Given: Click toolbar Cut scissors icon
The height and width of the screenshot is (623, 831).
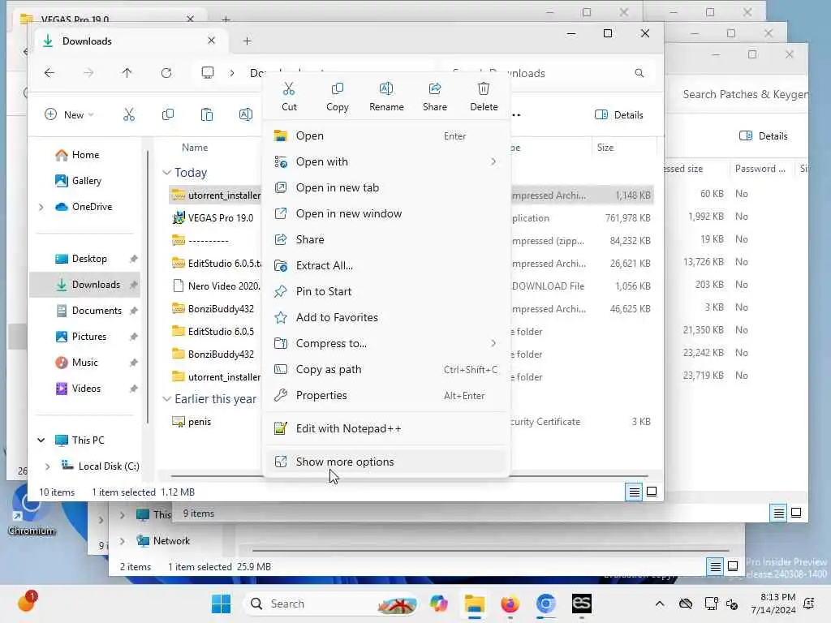Looking at the screenshot, I should coord(129,114).
